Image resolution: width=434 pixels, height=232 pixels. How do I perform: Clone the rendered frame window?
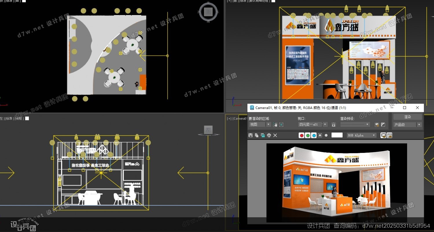263,135
